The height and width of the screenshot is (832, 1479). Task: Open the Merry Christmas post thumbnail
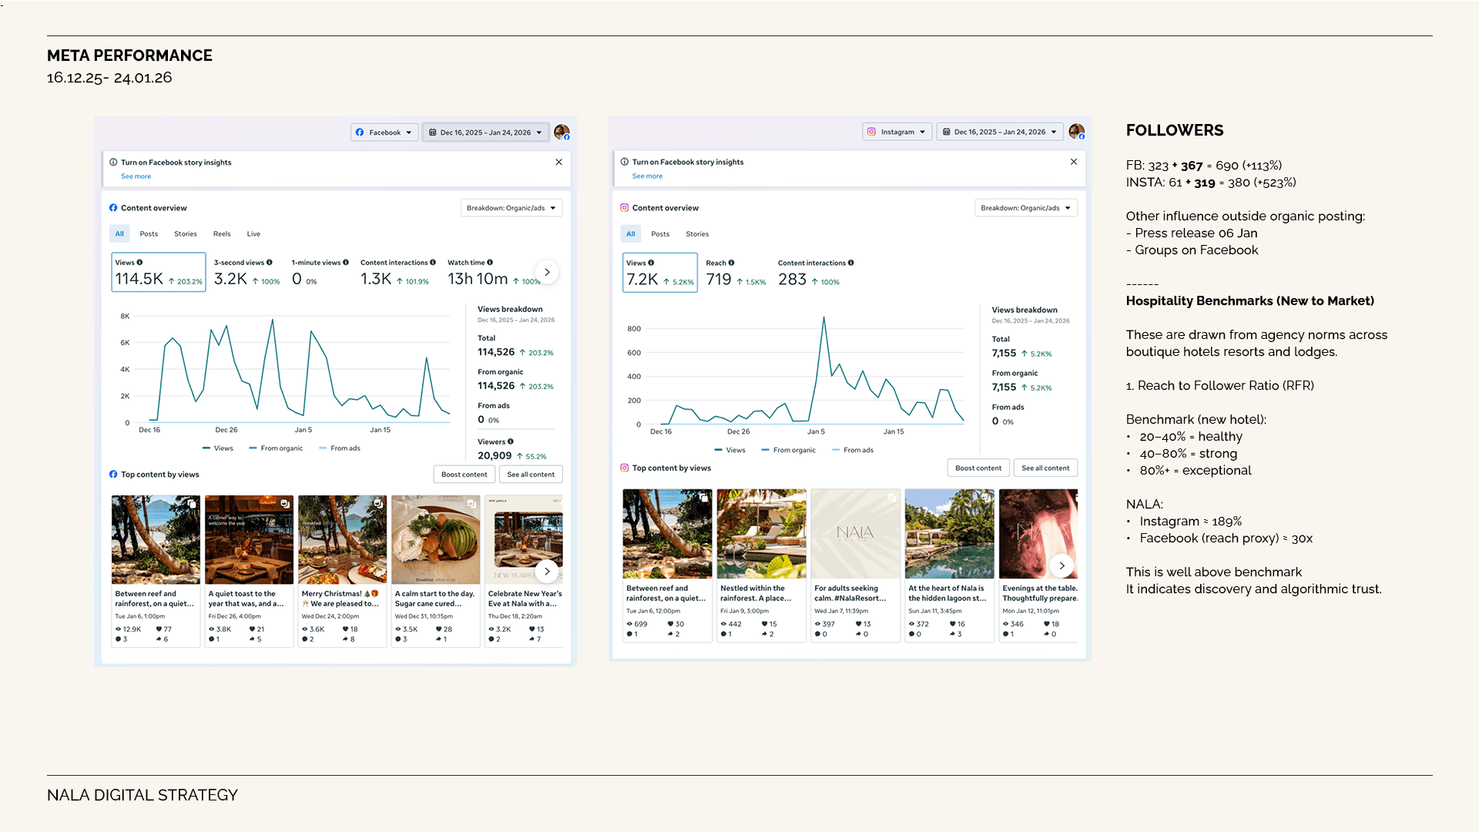(342, 539)
